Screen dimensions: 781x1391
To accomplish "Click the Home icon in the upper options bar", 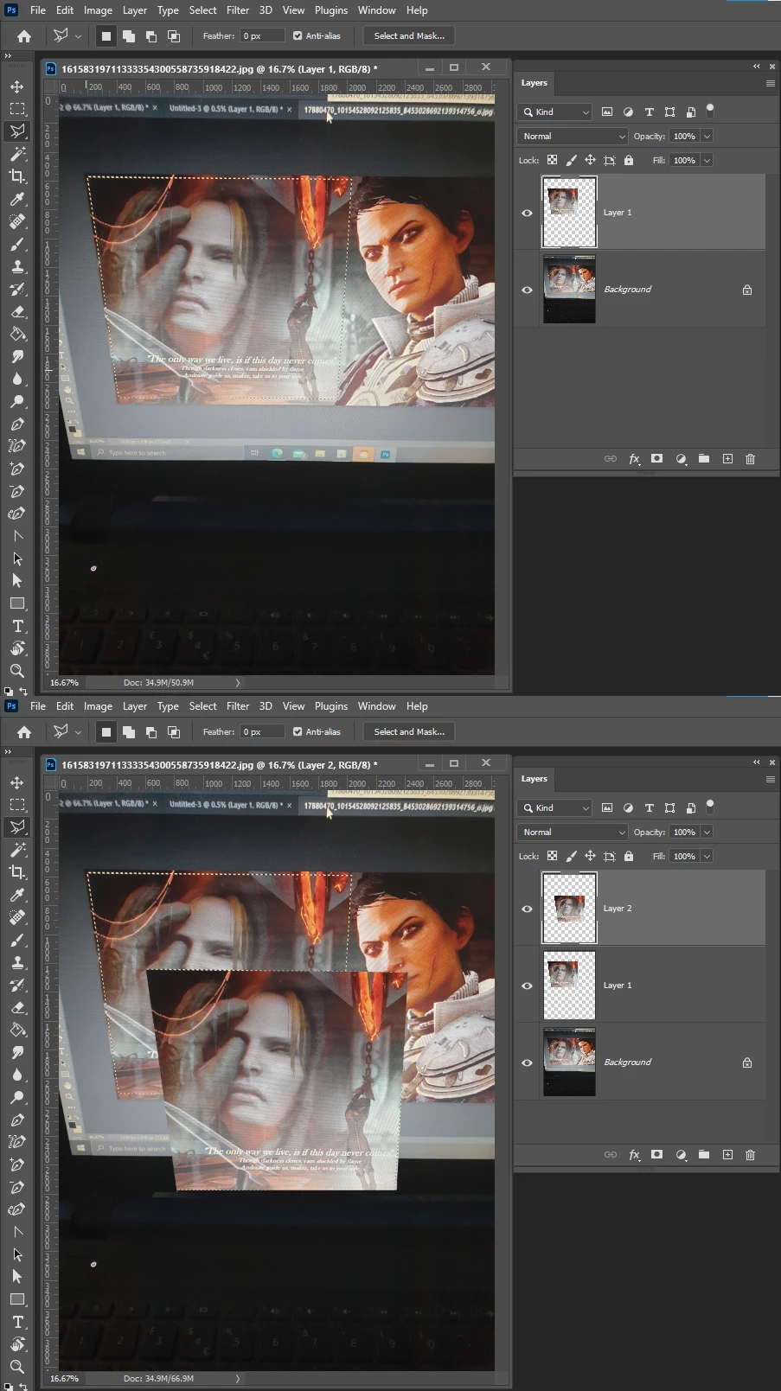I will [24, 36].
